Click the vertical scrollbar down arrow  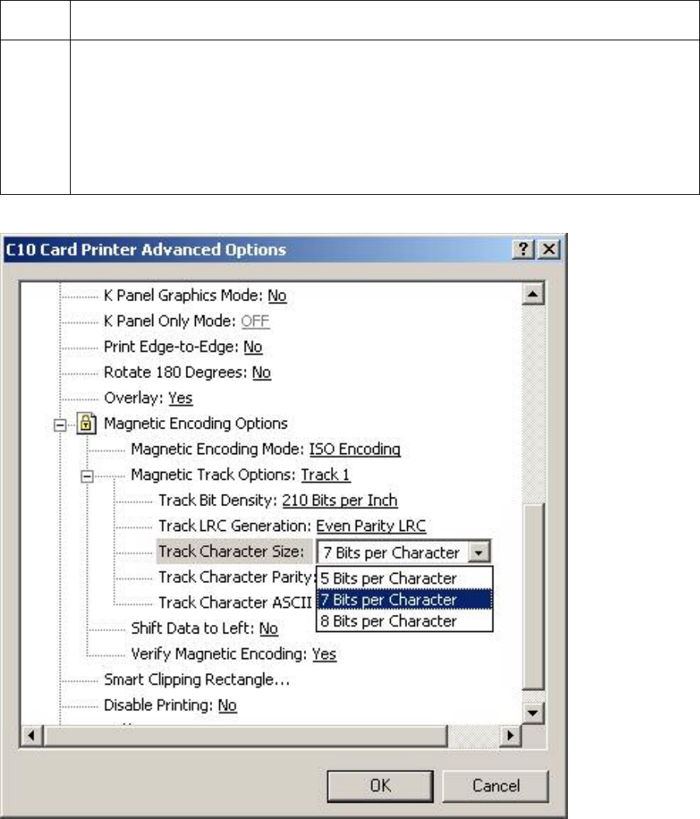point(533,713)
